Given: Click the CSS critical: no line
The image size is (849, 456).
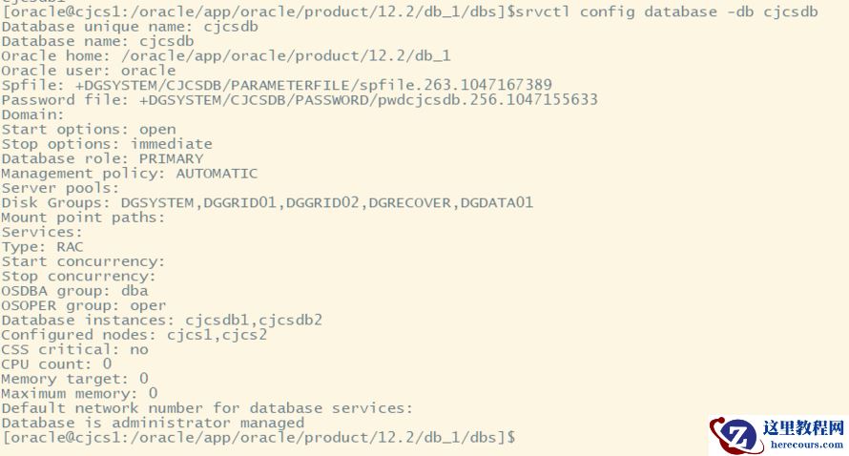Looking at the screenshot, I should (x=74, y=349).
